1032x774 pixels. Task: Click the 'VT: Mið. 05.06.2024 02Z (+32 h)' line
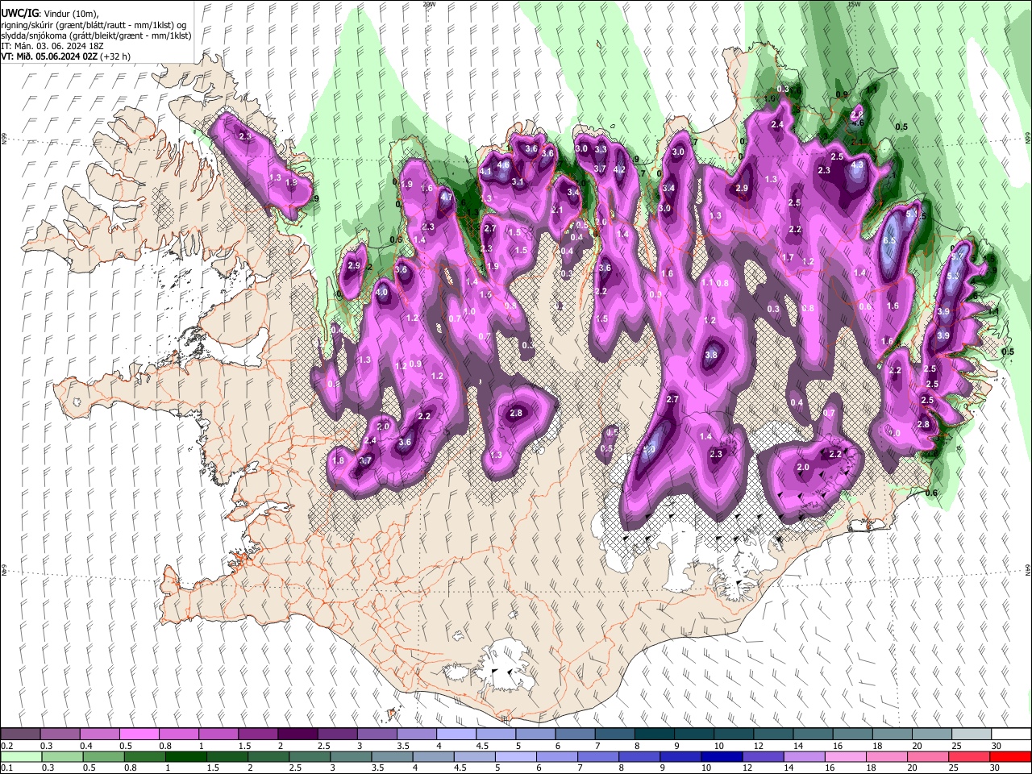66,56
